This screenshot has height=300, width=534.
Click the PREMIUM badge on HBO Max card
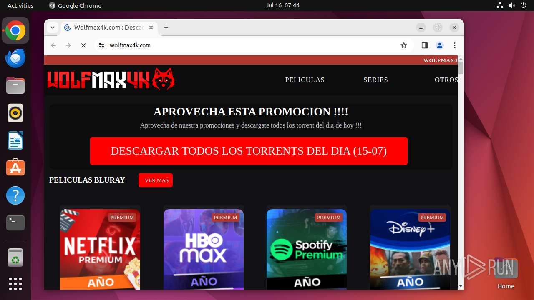click(226, 217)
